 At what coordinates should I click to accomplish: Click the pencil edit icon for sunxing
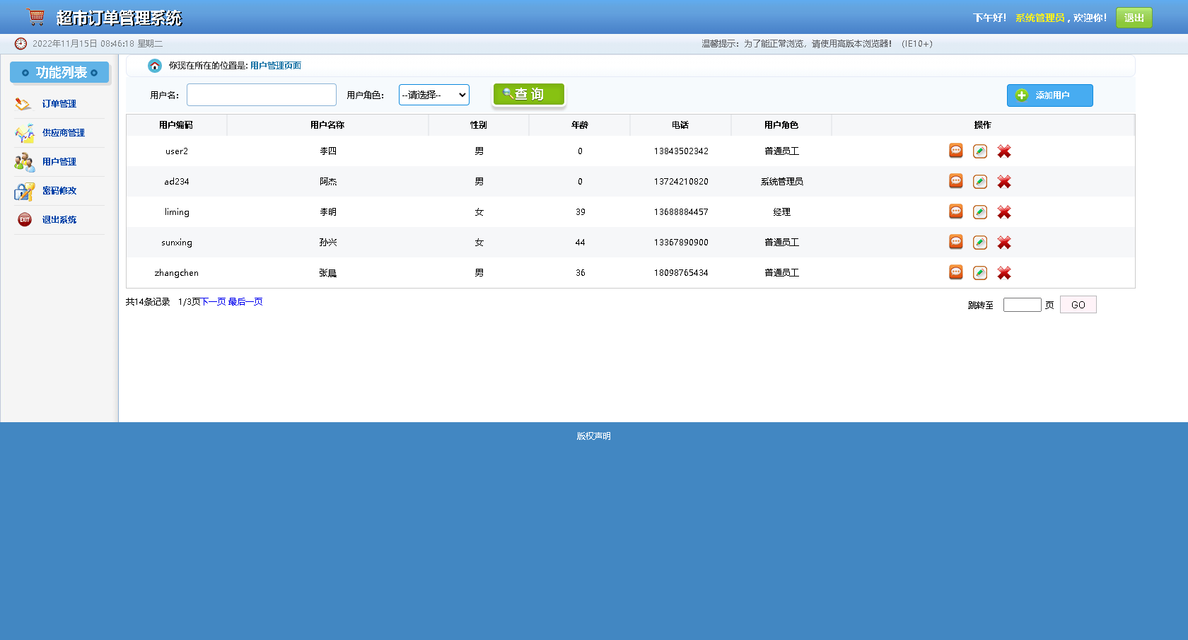click(x=979, y=242)
